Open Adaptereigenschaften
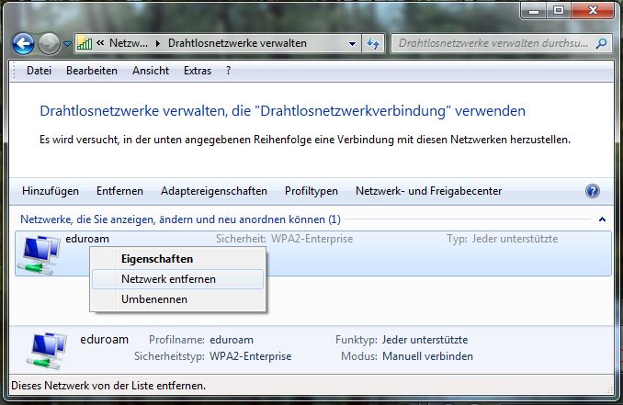623x405 pixels. [x=214, y=191]
